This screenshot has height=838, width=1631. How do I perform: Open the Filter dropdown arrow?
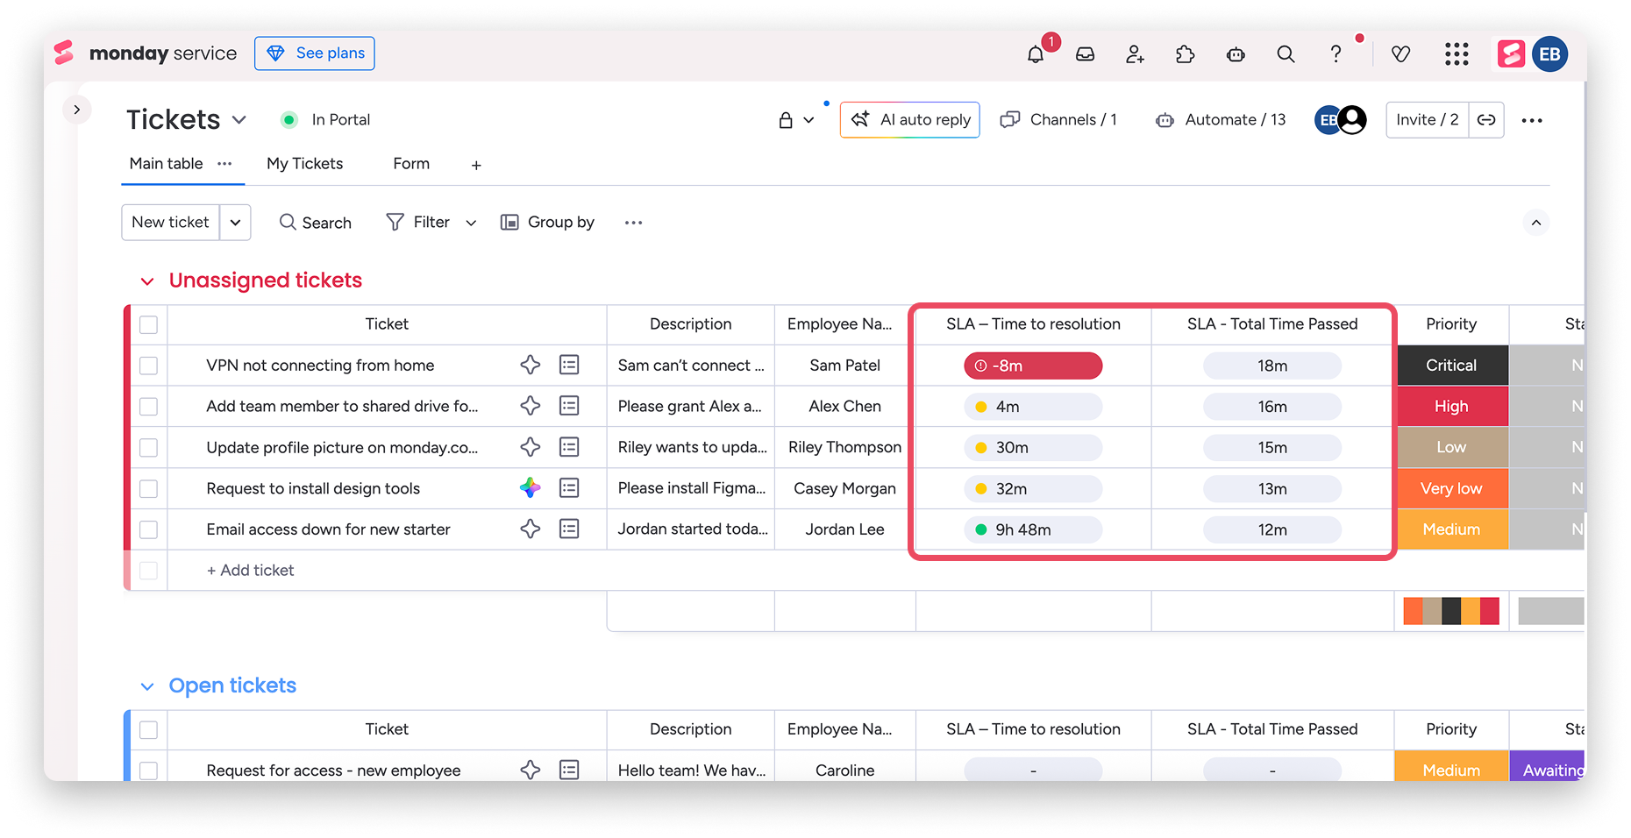471,223
